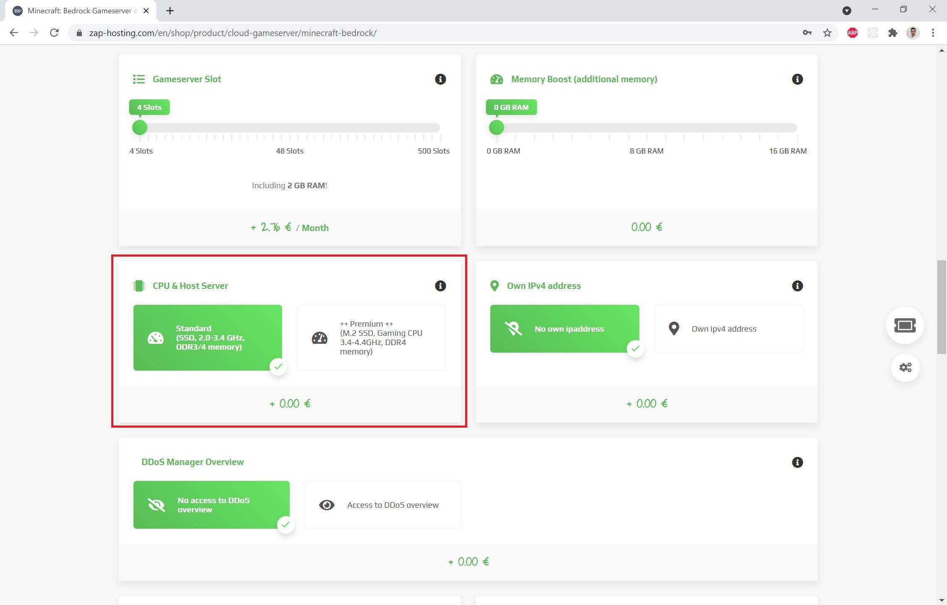
Task: Open DDoS Manager Overview info icon
Action: click(797, 462)
